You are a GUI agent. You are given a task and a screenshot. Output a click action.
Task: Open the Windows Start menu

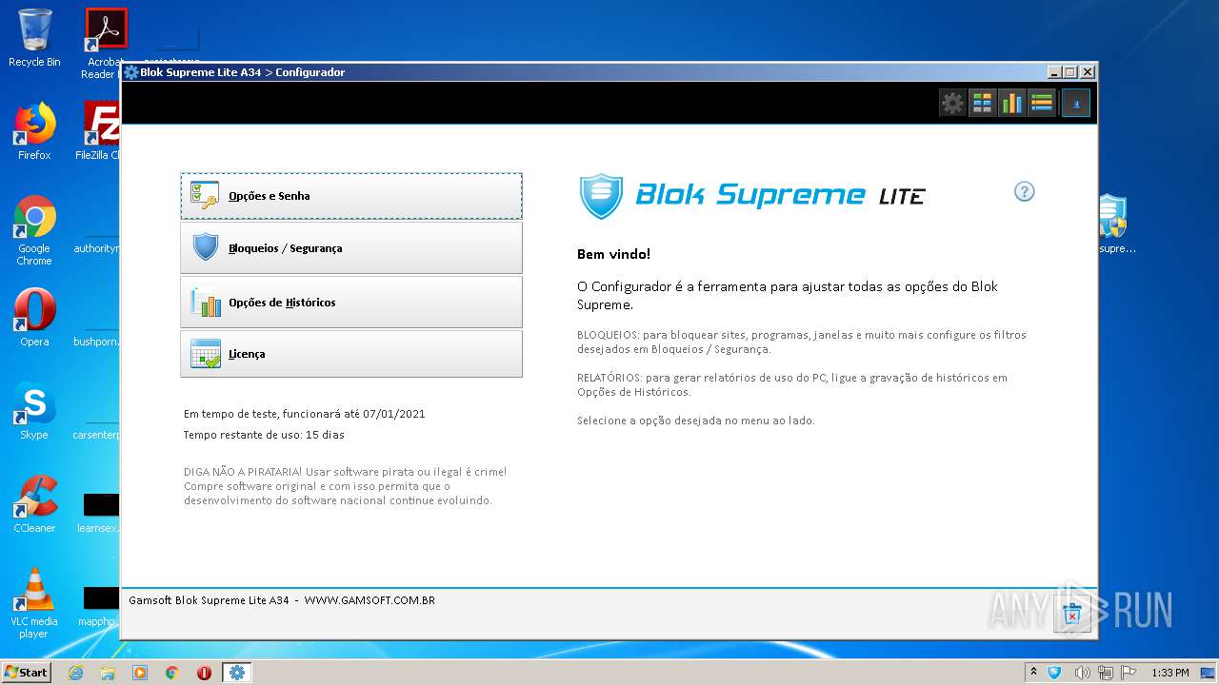[x=26, y=672]
